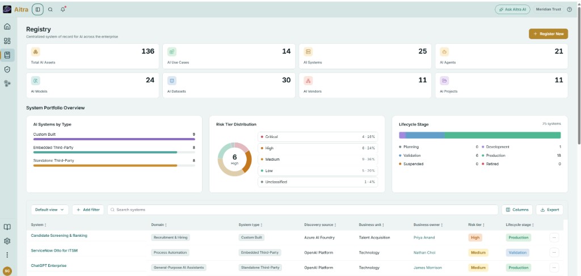
Task: Open the vertical more-options sidebar icon
Action: click(x=7, y=255)
